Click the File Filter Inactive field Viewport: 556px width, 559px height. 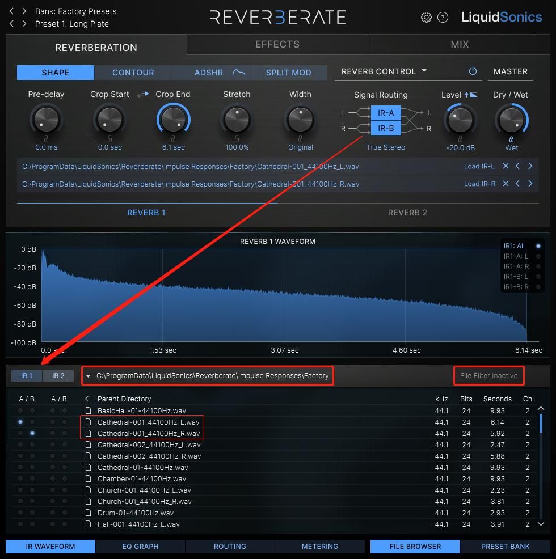488,376
